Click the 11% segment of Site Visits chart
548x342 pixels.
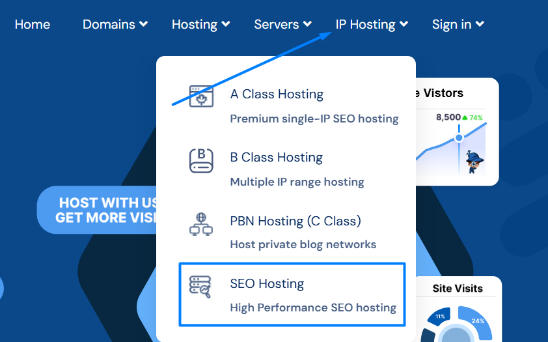[439, 317]
